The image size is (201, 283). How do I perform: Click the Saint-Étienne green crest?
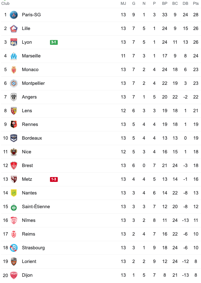pos(14,207)
